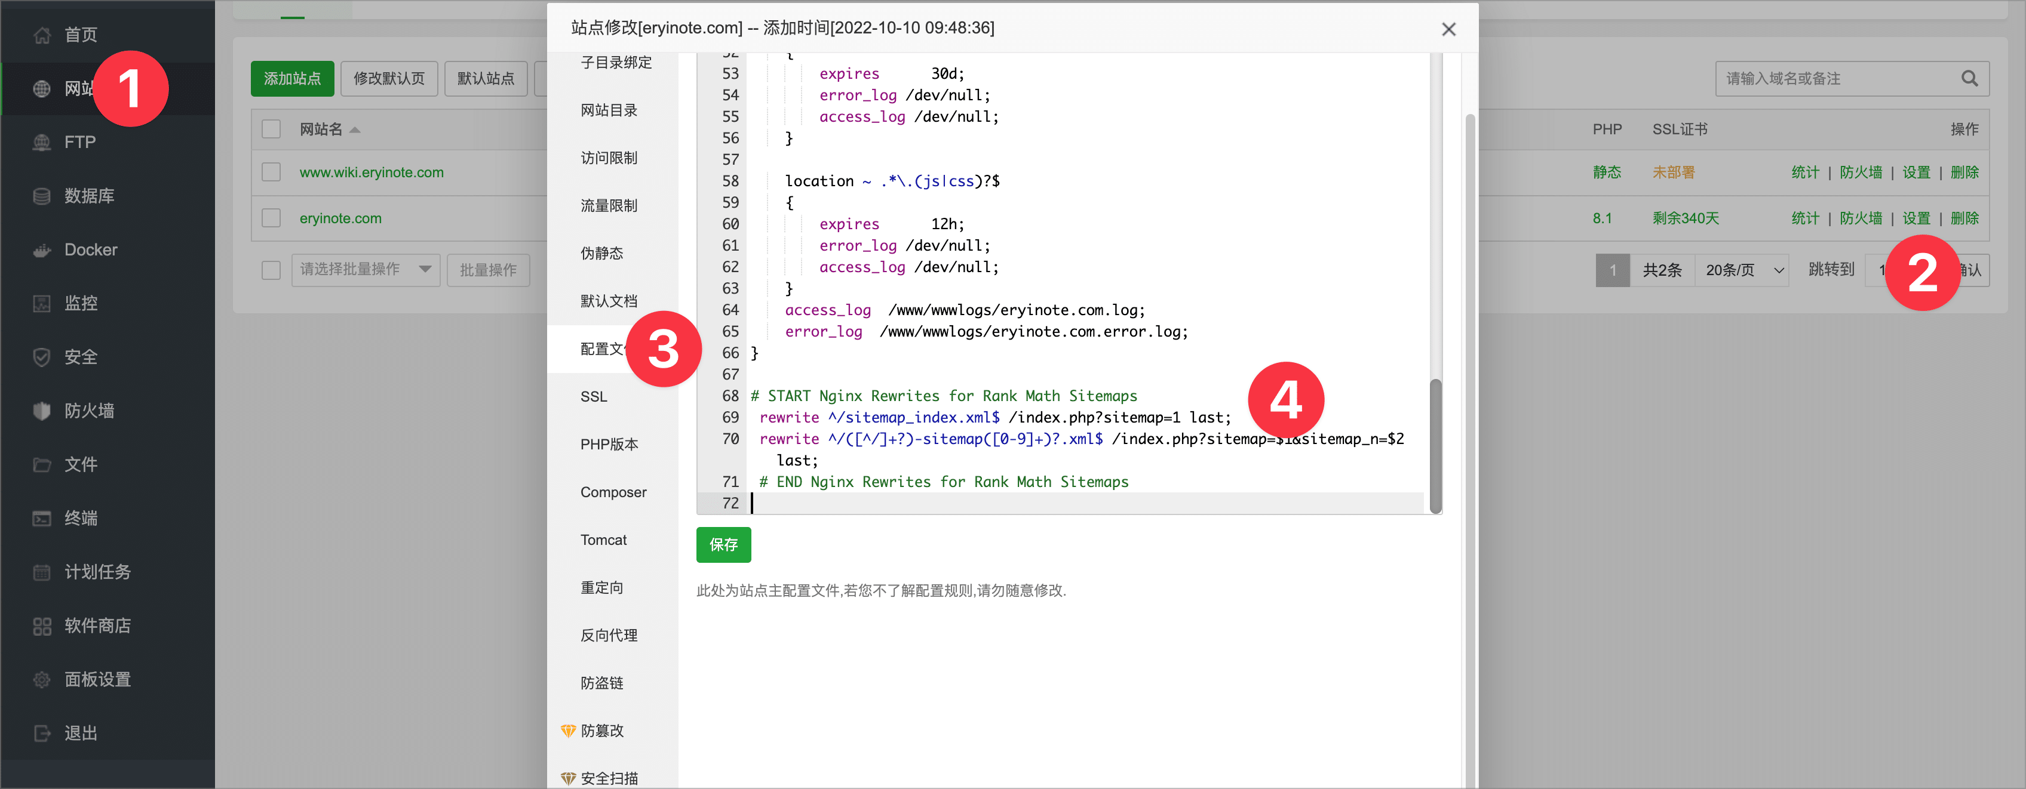Click the 默认站点 button
Image resolution: width=2026 pixels, height=789 pixels.
[485, 79]
